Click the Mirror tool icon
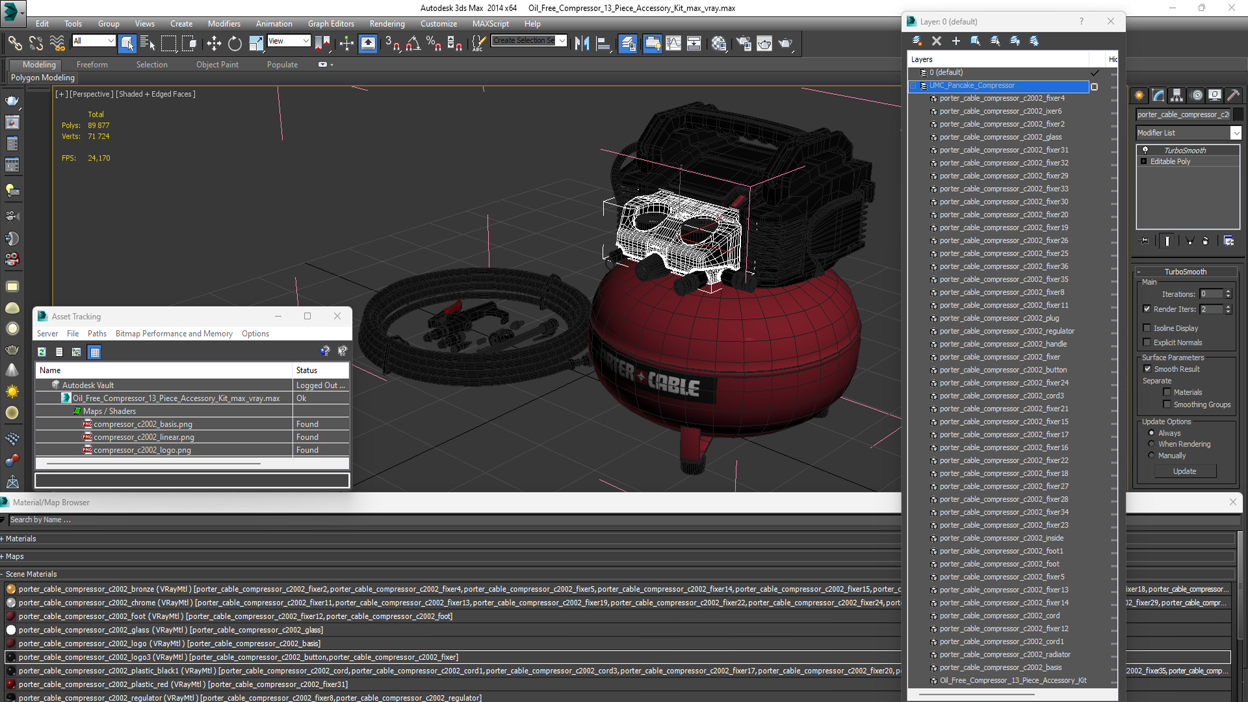Screen dimensions: 1248x702 point(582,44)
